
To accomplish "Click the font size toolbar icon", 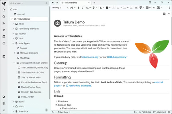I will pos(87,8).
